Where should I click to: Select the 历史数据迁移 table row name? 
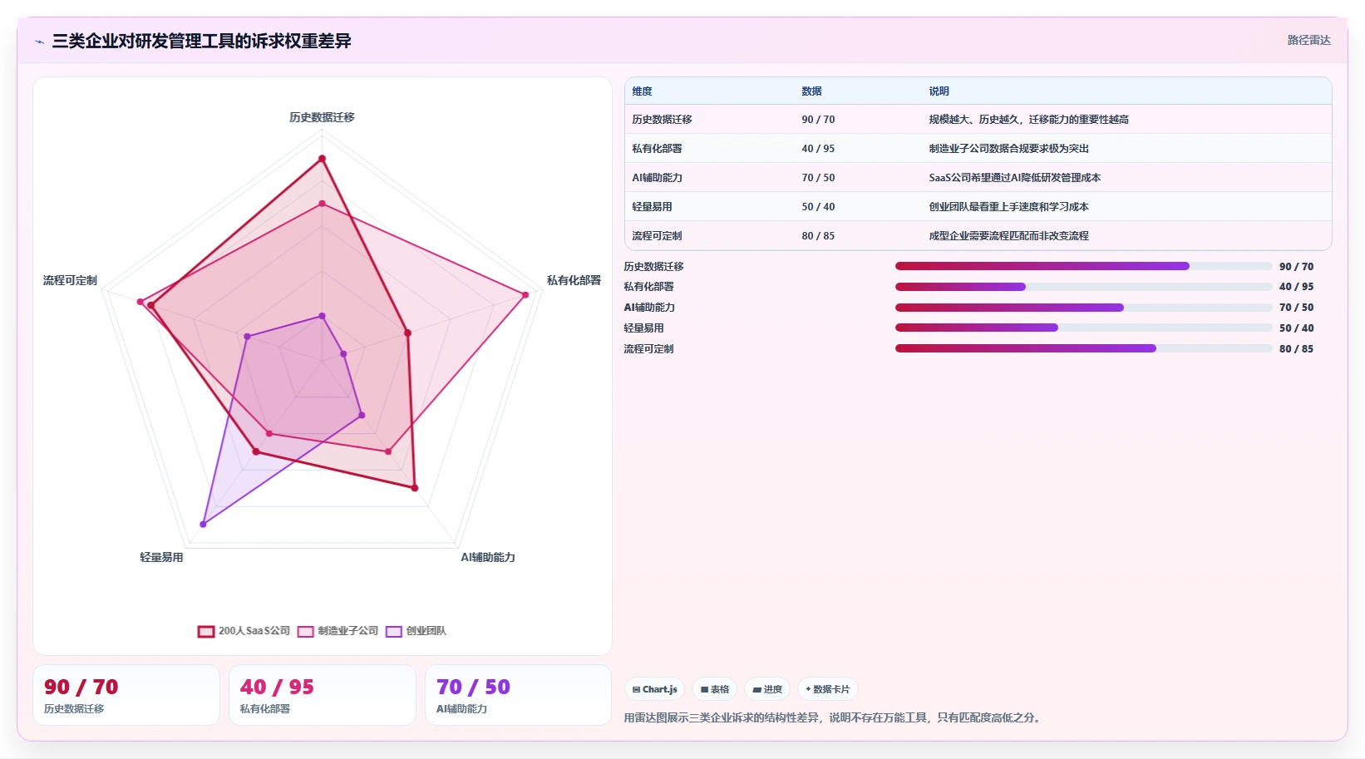click(662, 120)
